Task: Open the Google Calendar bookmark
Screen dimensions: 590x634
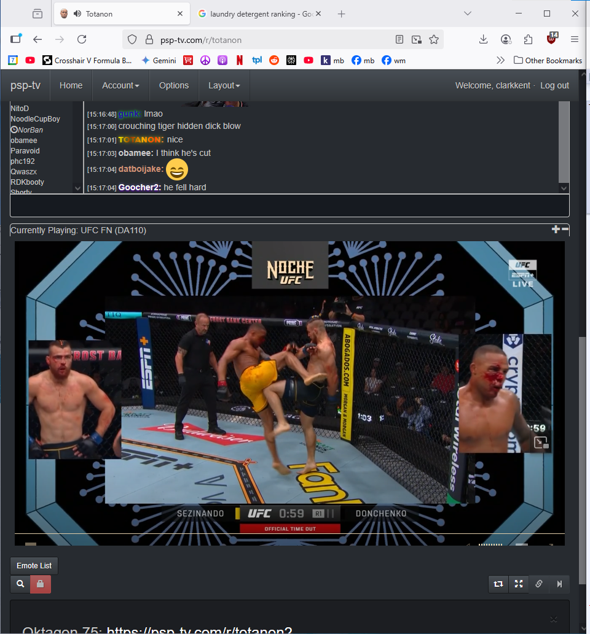Action: pyautogui.click(x=13, y=60)
